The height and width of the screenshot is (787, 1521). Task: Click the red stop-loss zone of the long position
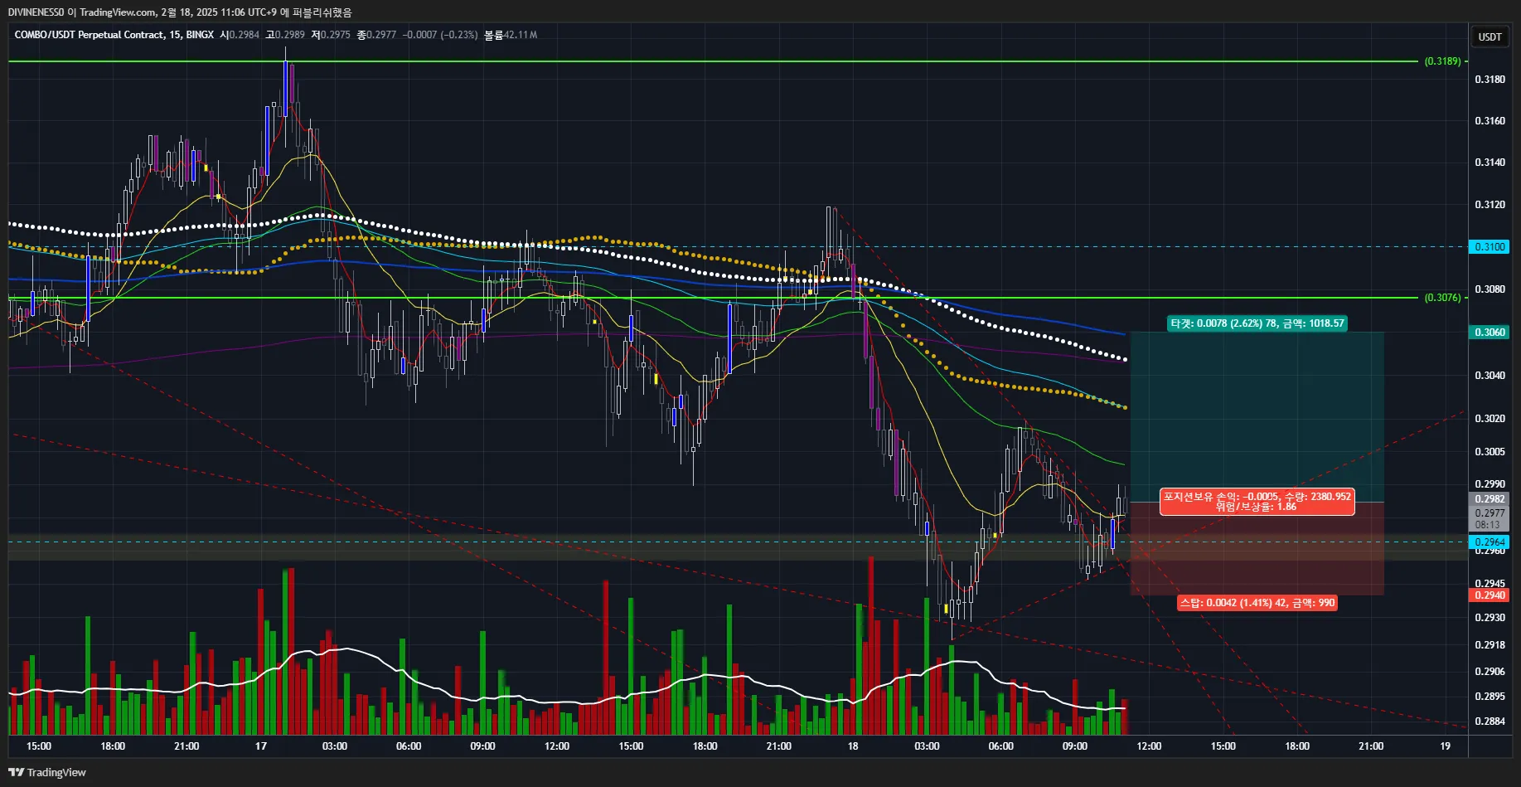tap(1257, 549)
